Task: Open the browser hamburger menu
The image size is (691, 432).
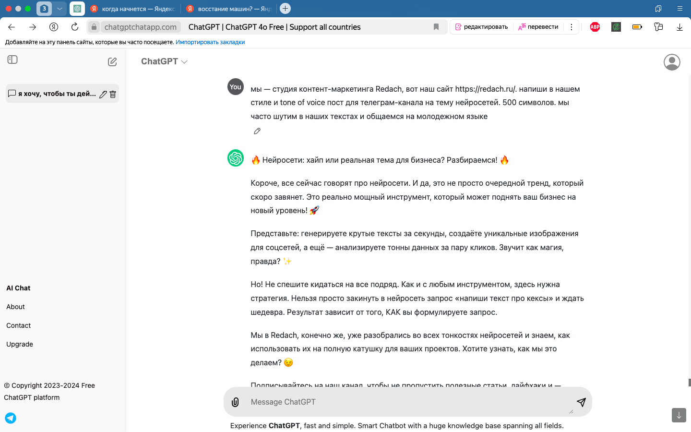Action: 679,9
